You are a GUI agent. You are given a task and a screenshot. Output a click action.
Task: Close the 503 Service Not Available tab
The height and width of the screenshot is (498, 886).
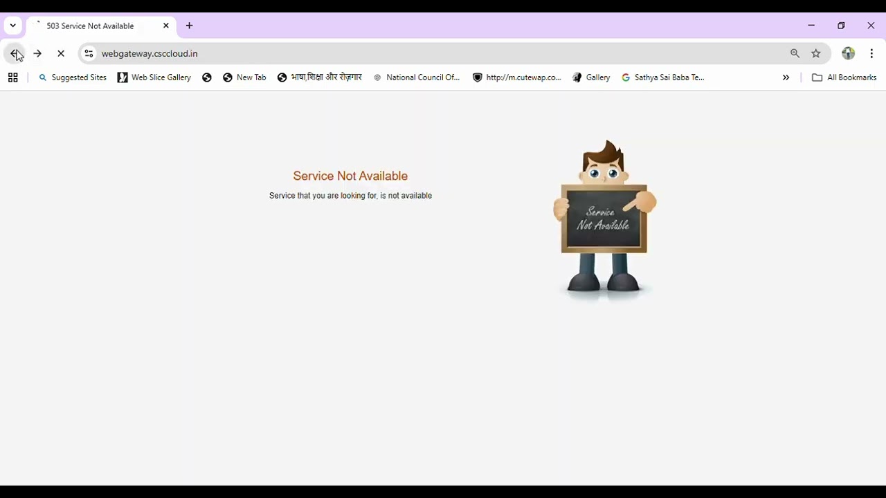[x=166, y=26]
